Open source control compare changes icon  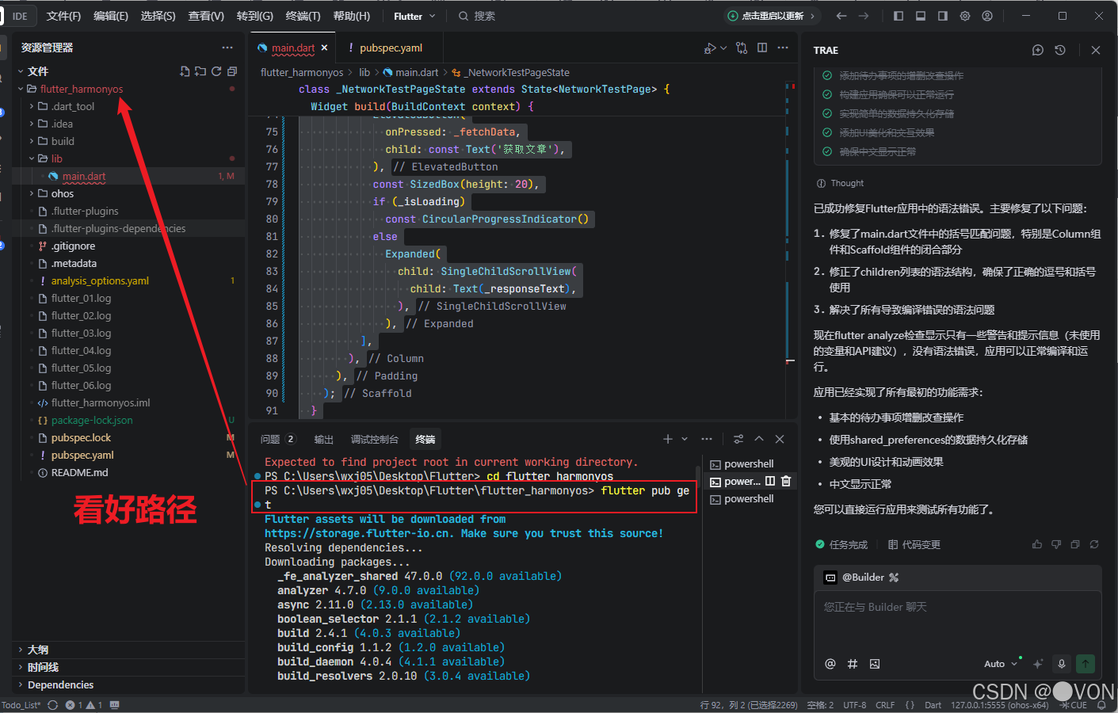click(742, 48)
